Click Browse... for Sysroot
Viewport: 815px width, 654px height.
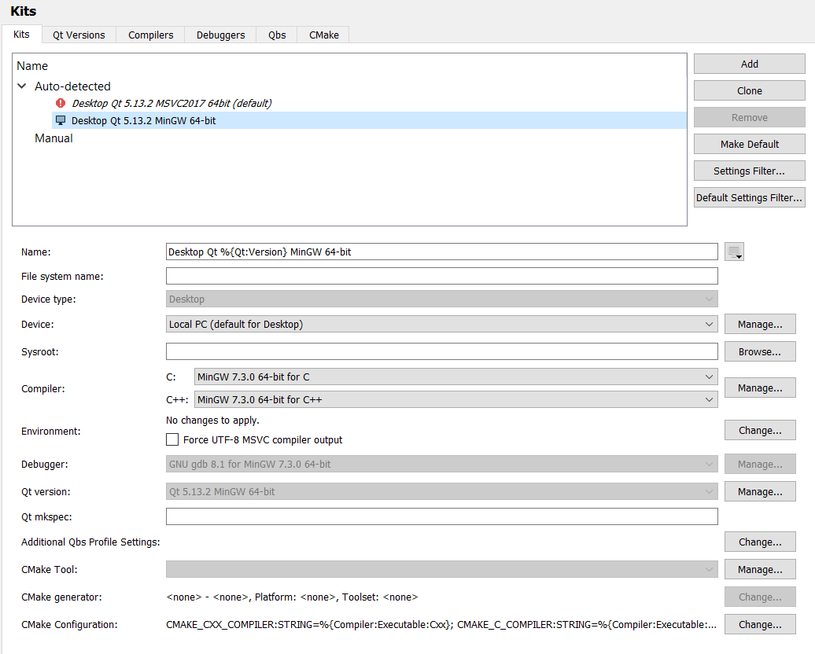point(760,351)
